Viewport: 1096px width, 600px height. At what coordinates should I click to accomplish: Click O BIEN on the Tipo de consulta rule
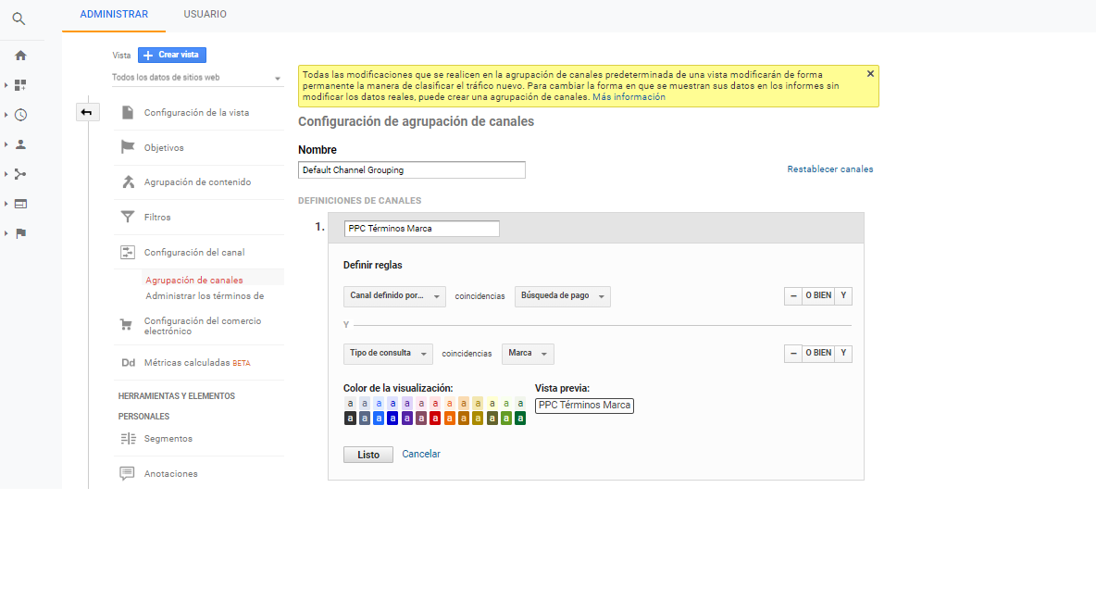coord(817,353)
